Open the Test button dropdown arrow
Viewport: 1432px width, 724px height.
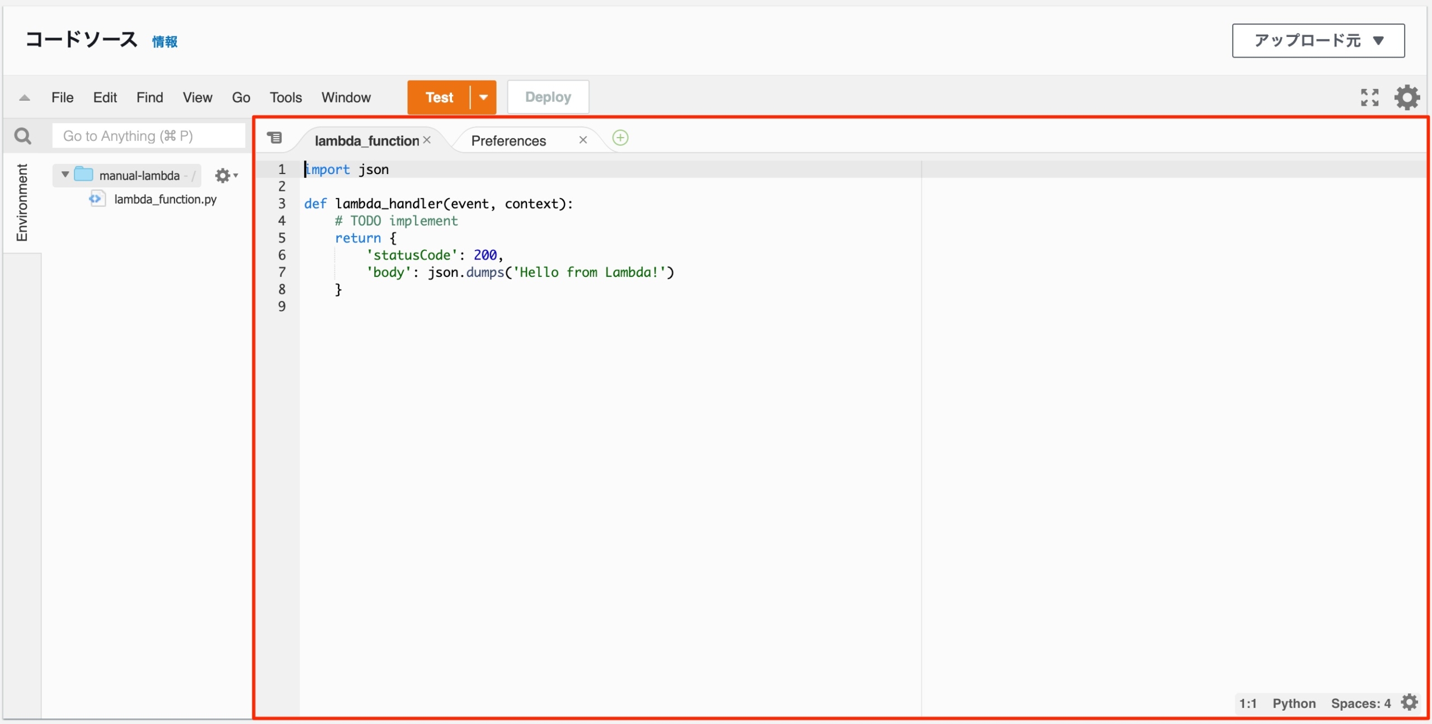click(483, 97)
